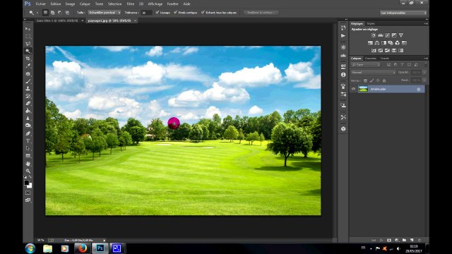Open the Affichage menu
The width and height of the screenshot is (452, 254).
pyautogui.click(x=155, y=4)
